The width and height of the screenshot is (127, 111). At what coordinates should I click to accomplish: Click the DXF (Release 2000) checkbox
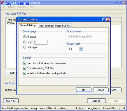click(x=69, y=36)
